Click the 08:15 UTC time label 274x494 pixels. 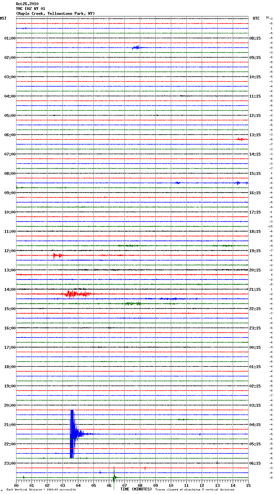255,38
